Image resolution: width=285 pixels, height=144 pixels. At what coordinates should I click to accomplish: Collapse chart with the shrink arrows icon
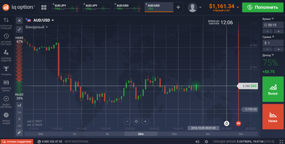pos(19,29)
